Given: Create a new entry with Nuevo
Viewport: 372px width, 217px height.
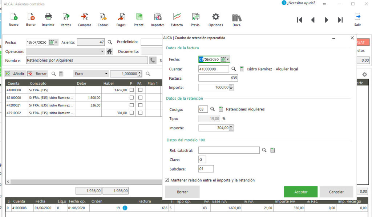Looking at the screenshot, I should click(x=13, y=20).
